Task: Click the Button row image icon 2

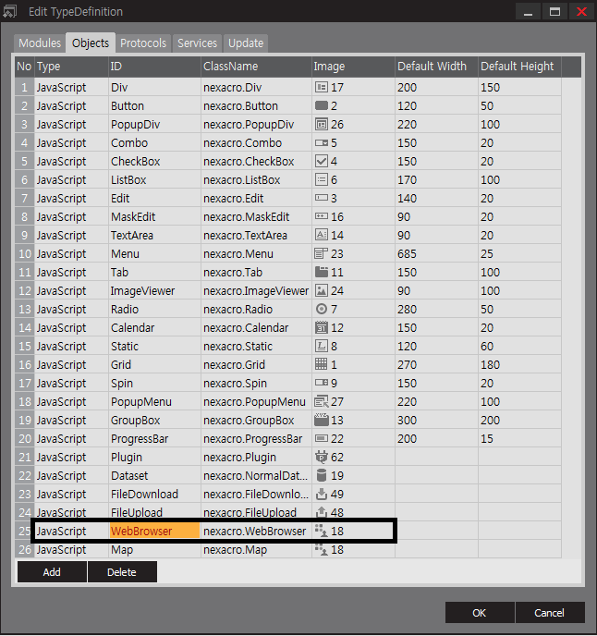Action: point(322,106)
